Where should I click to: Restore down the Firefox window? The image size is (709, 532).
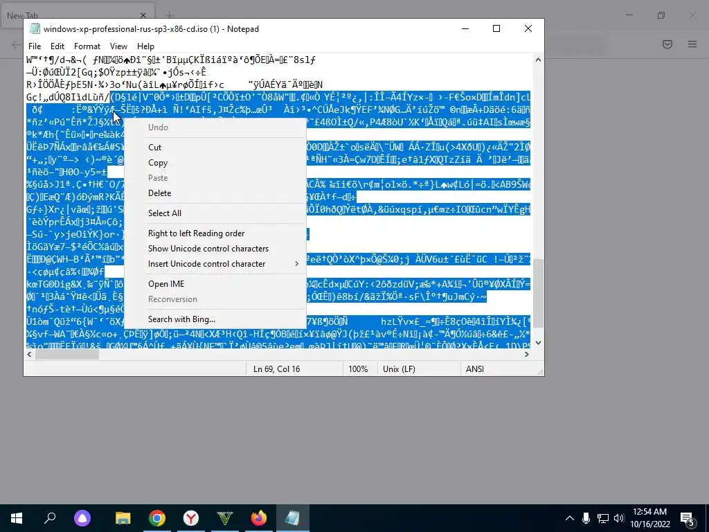point(661,15)
